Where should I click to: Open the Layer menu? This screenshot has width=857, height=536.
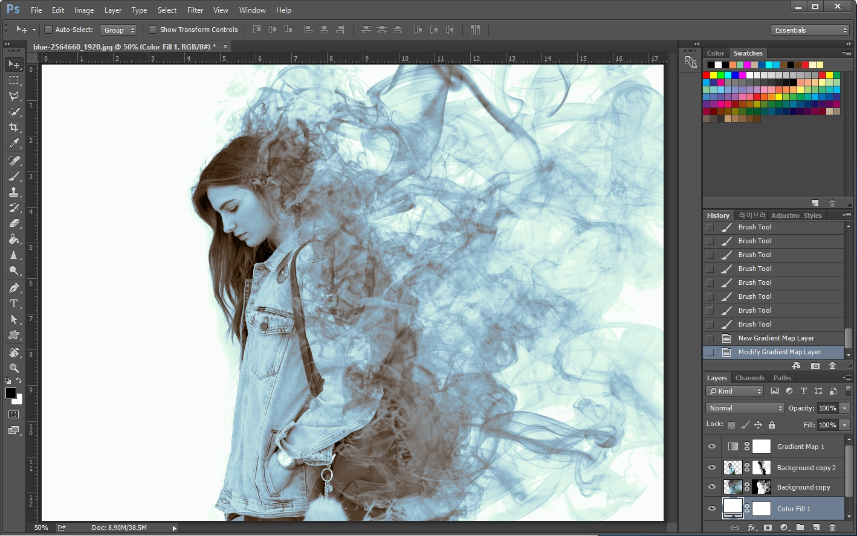point(113,10)
